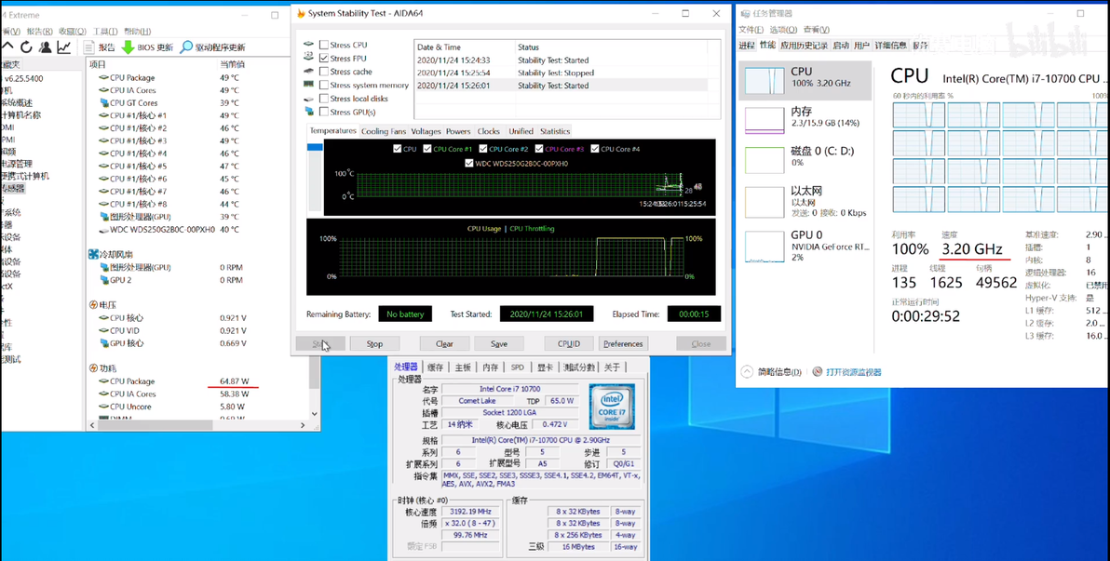
Task: Enable the Stress system memory checkbox
Action: [x=323, y=85]
